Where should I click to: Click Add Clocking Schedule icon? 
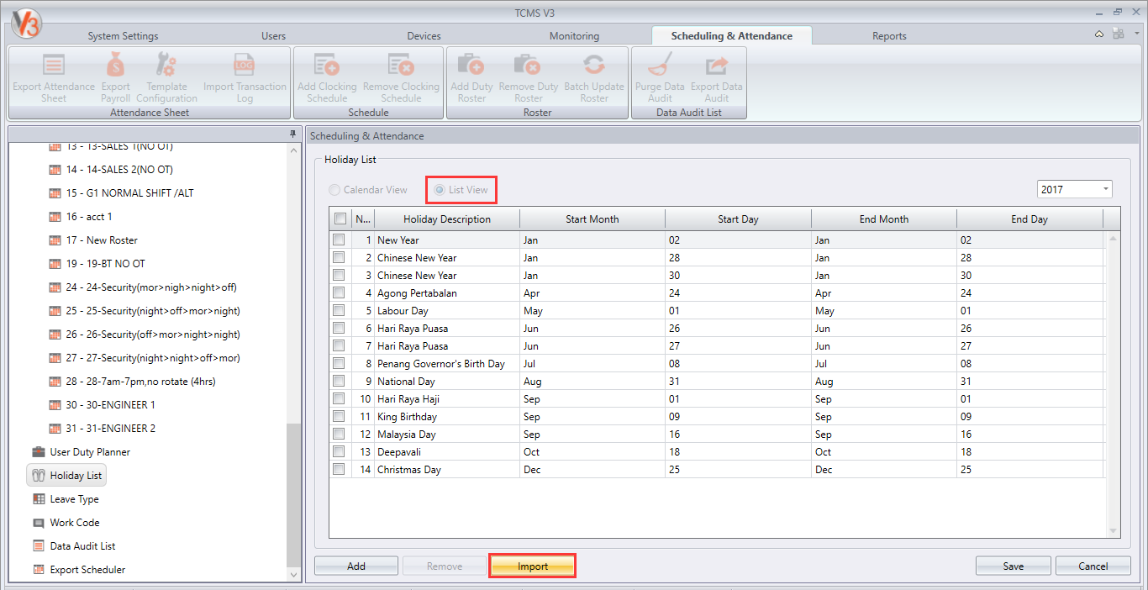(327, 65)
